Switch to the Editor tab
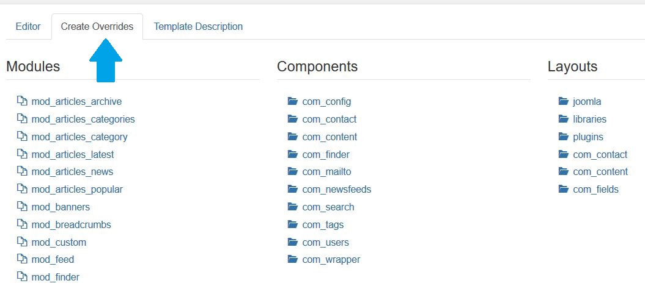 point(28,27)
